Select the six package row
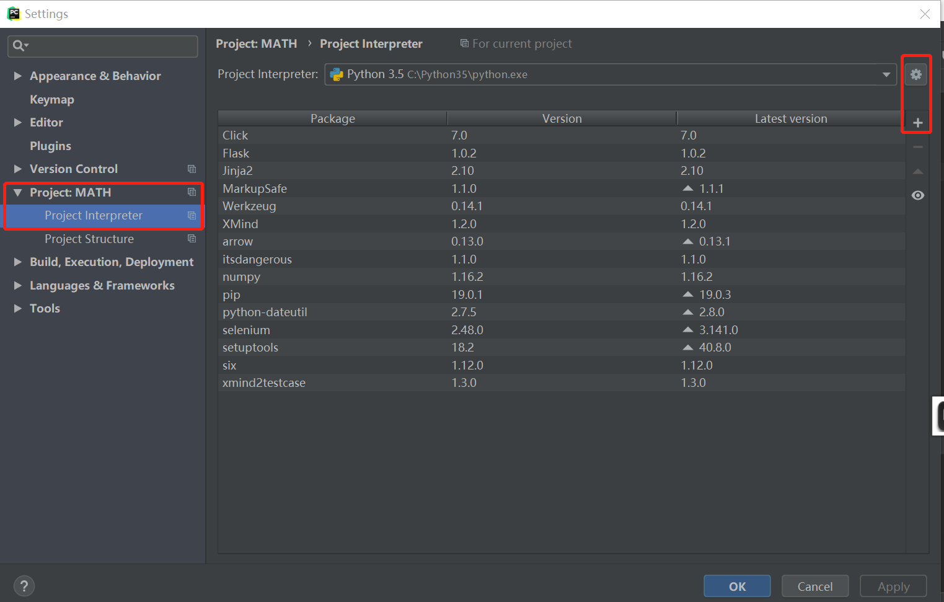 (562, 365)
